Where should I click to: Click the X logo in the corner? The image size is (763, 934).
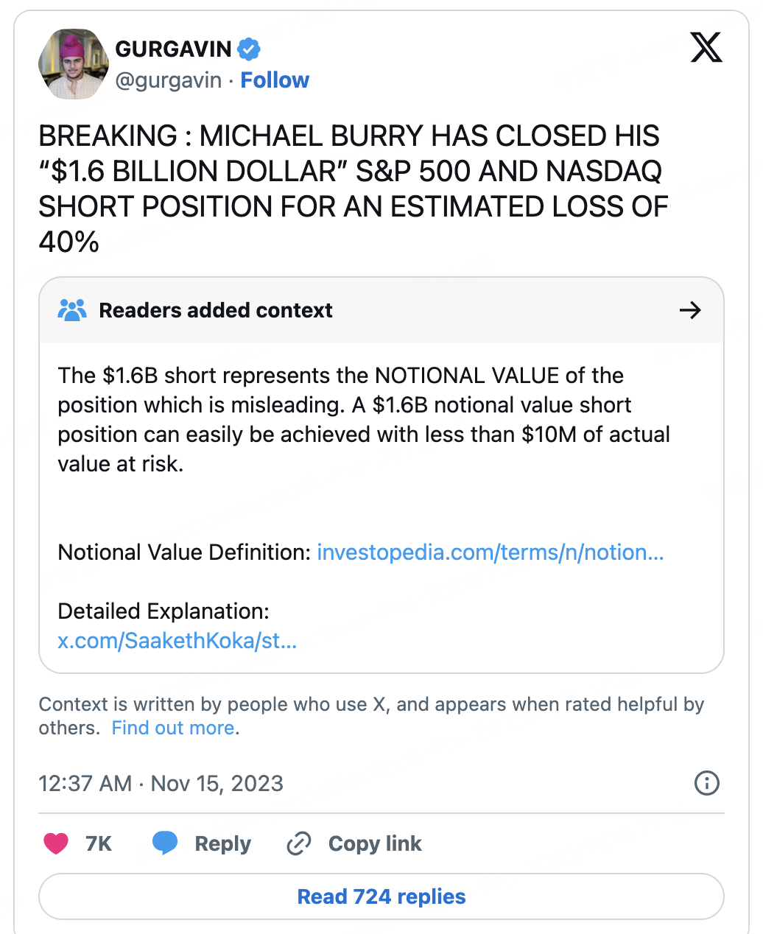[x=706, y=47]
